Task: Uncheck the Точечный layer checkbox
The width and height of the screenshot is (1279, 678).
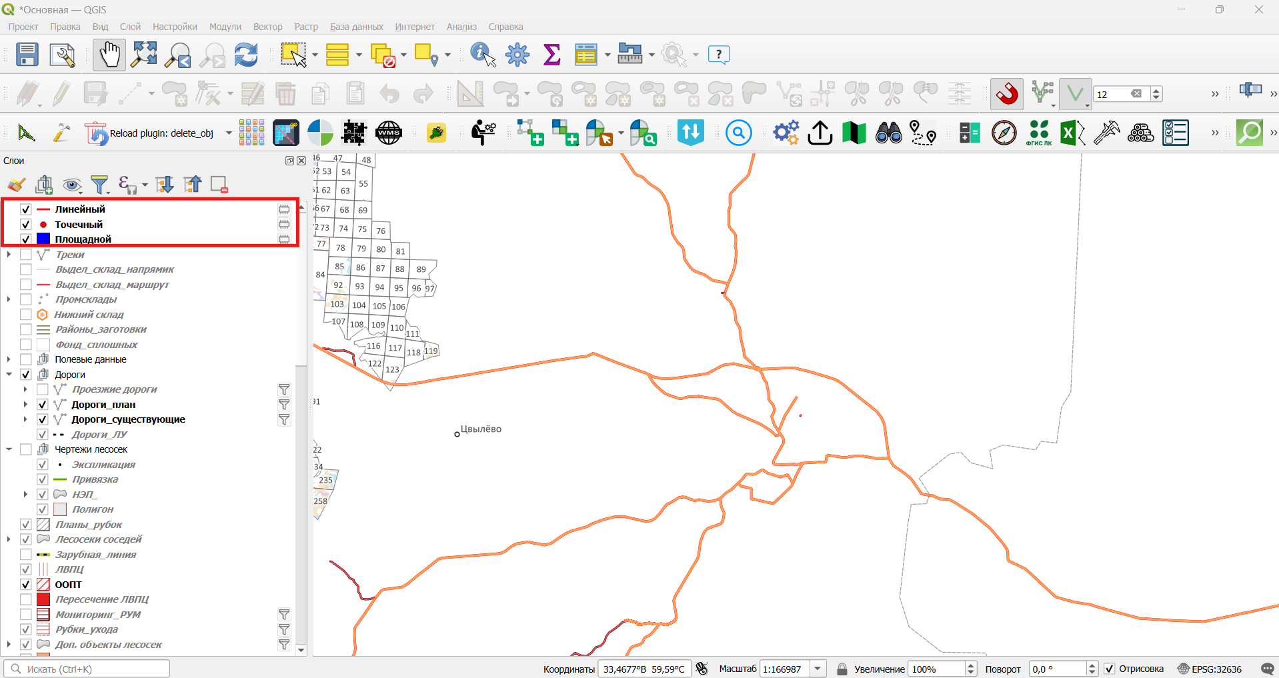Action: tap(26, 225)
